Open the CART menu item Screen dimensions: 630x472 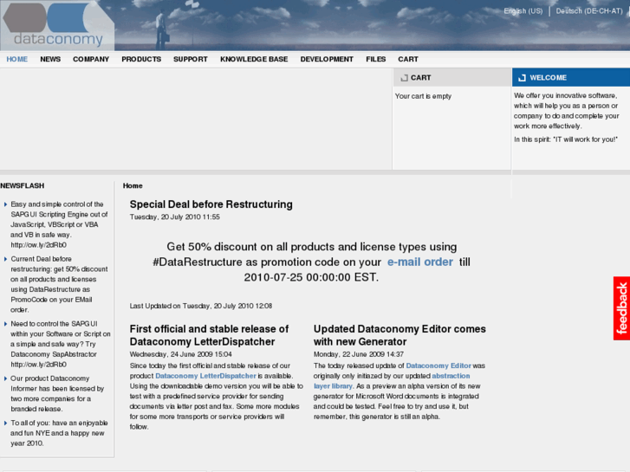408,59
